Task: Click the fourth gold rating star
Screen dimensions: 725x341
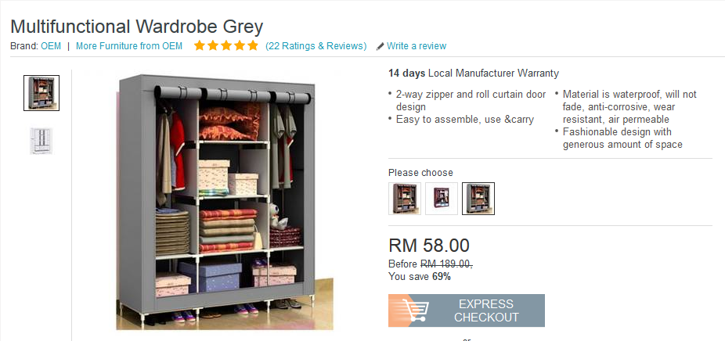Action: [240, 45]
